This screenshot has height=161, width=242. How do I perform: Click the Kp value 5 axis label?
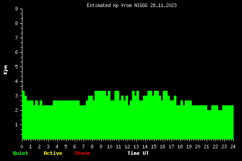tap(17, 67)
